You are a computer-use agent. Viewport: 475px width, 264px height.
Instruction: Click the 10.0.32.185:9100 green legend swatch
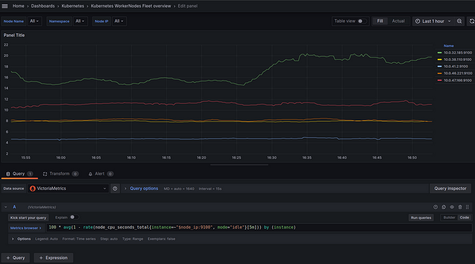439,53
